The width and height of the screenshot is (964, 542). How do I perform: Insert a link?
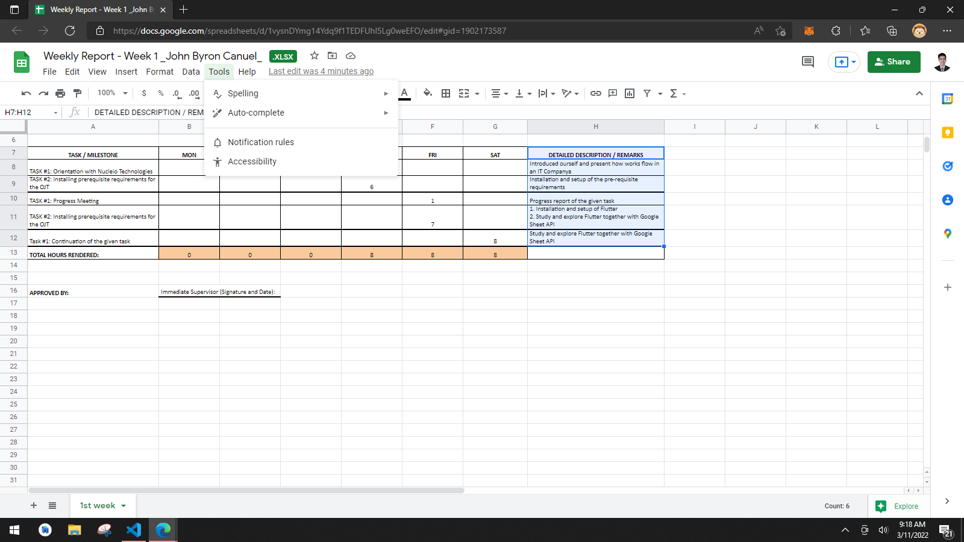click(x=596, y=93)
